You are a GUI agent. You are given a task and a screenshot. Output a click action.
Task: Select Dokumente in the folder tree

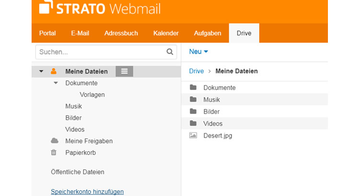tap(81, 83)
